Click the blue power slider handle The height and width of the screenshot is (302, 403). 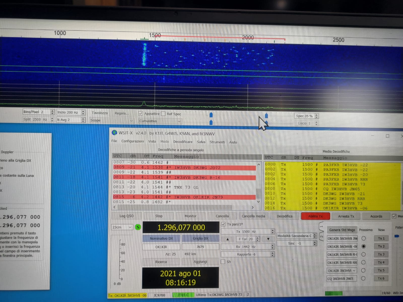pyautogui.click(x=397, y=236)
